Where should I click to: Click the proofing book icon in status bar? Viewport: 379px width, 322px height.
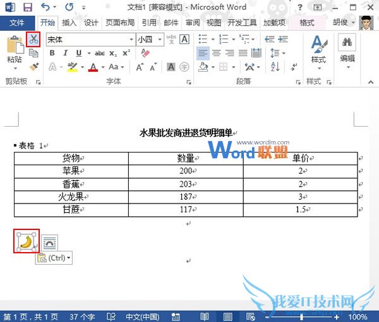point(111,316)
